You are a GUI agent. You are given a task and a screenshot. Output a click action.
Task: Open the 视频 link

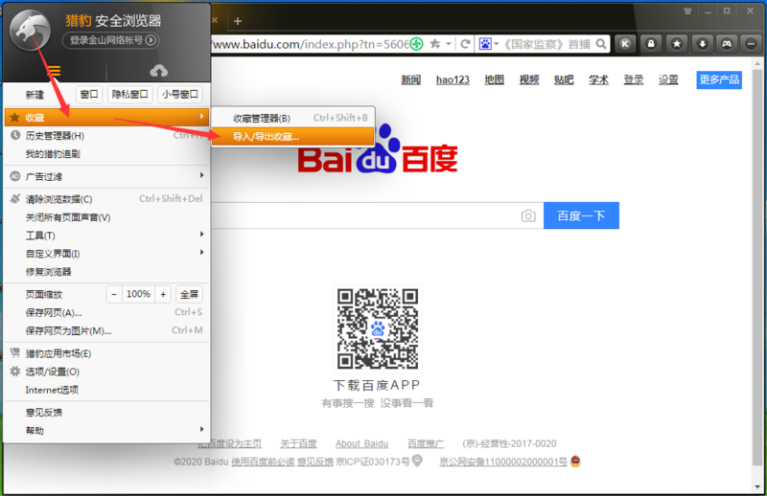coord(529,79)
